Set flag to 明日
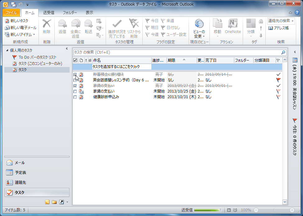 coord(152,27)
